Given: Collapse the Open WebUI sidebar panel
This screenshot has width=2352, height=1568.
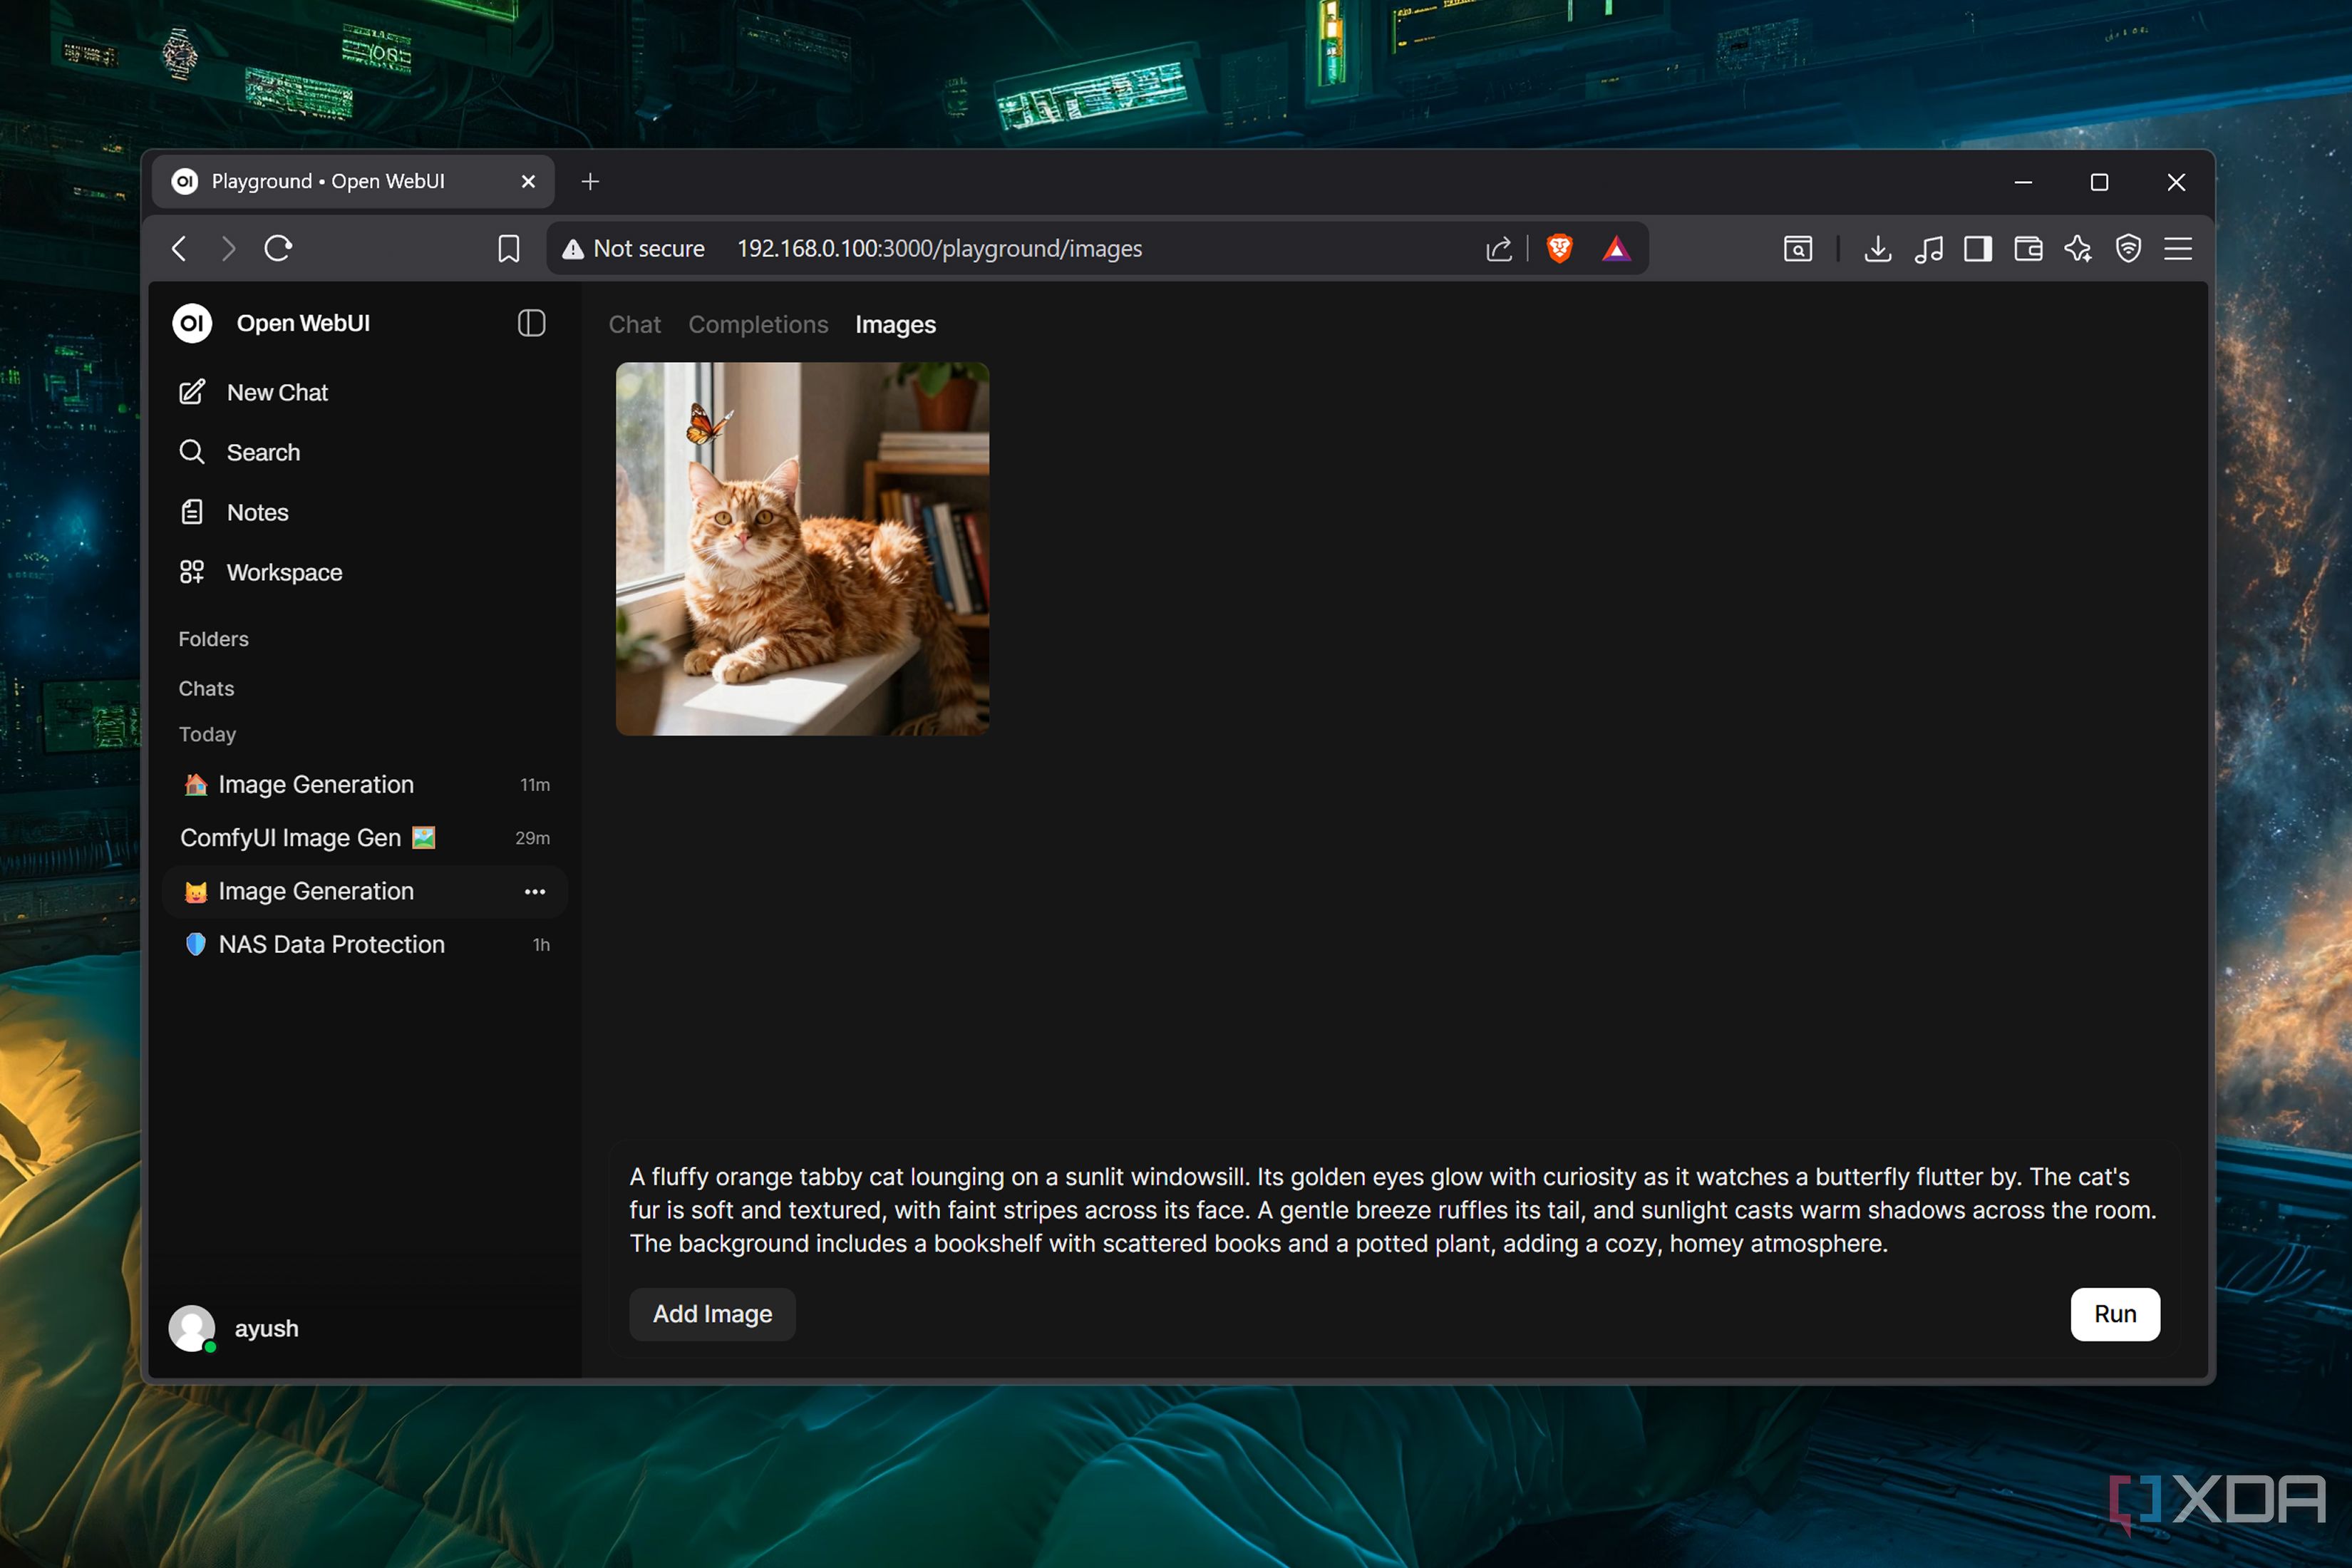Looking at the screenshot, I should tap(531, 323).
